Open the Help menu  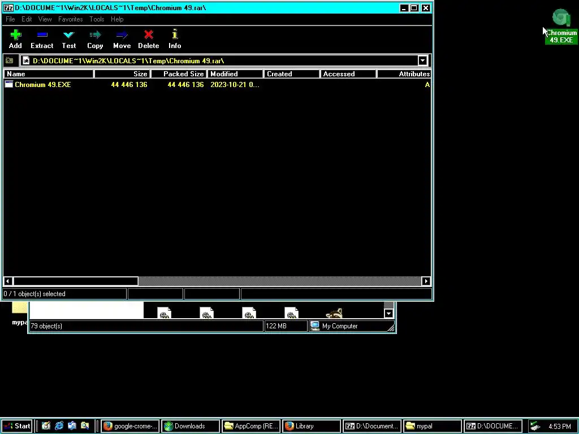(x=117, y=19)
